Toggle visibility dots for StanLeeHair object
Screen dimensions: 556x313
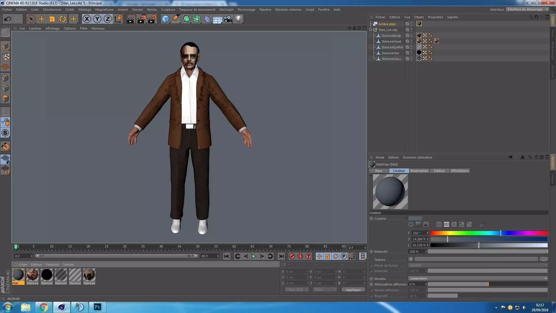pyautogui.click(x=411, y=53)
